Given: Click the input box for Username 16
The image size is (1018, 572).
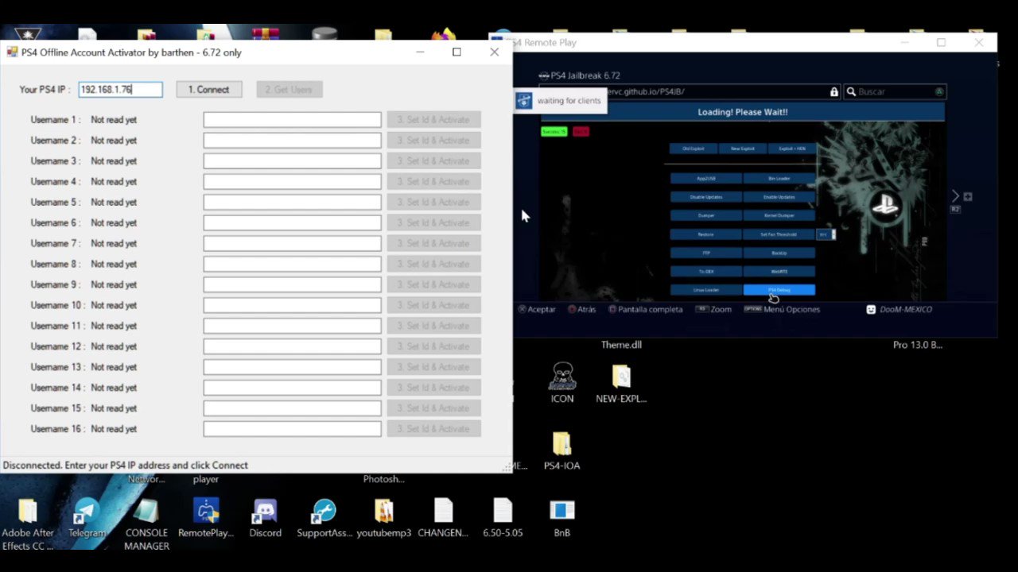Looking at the screenshot, I should [292, 429].
